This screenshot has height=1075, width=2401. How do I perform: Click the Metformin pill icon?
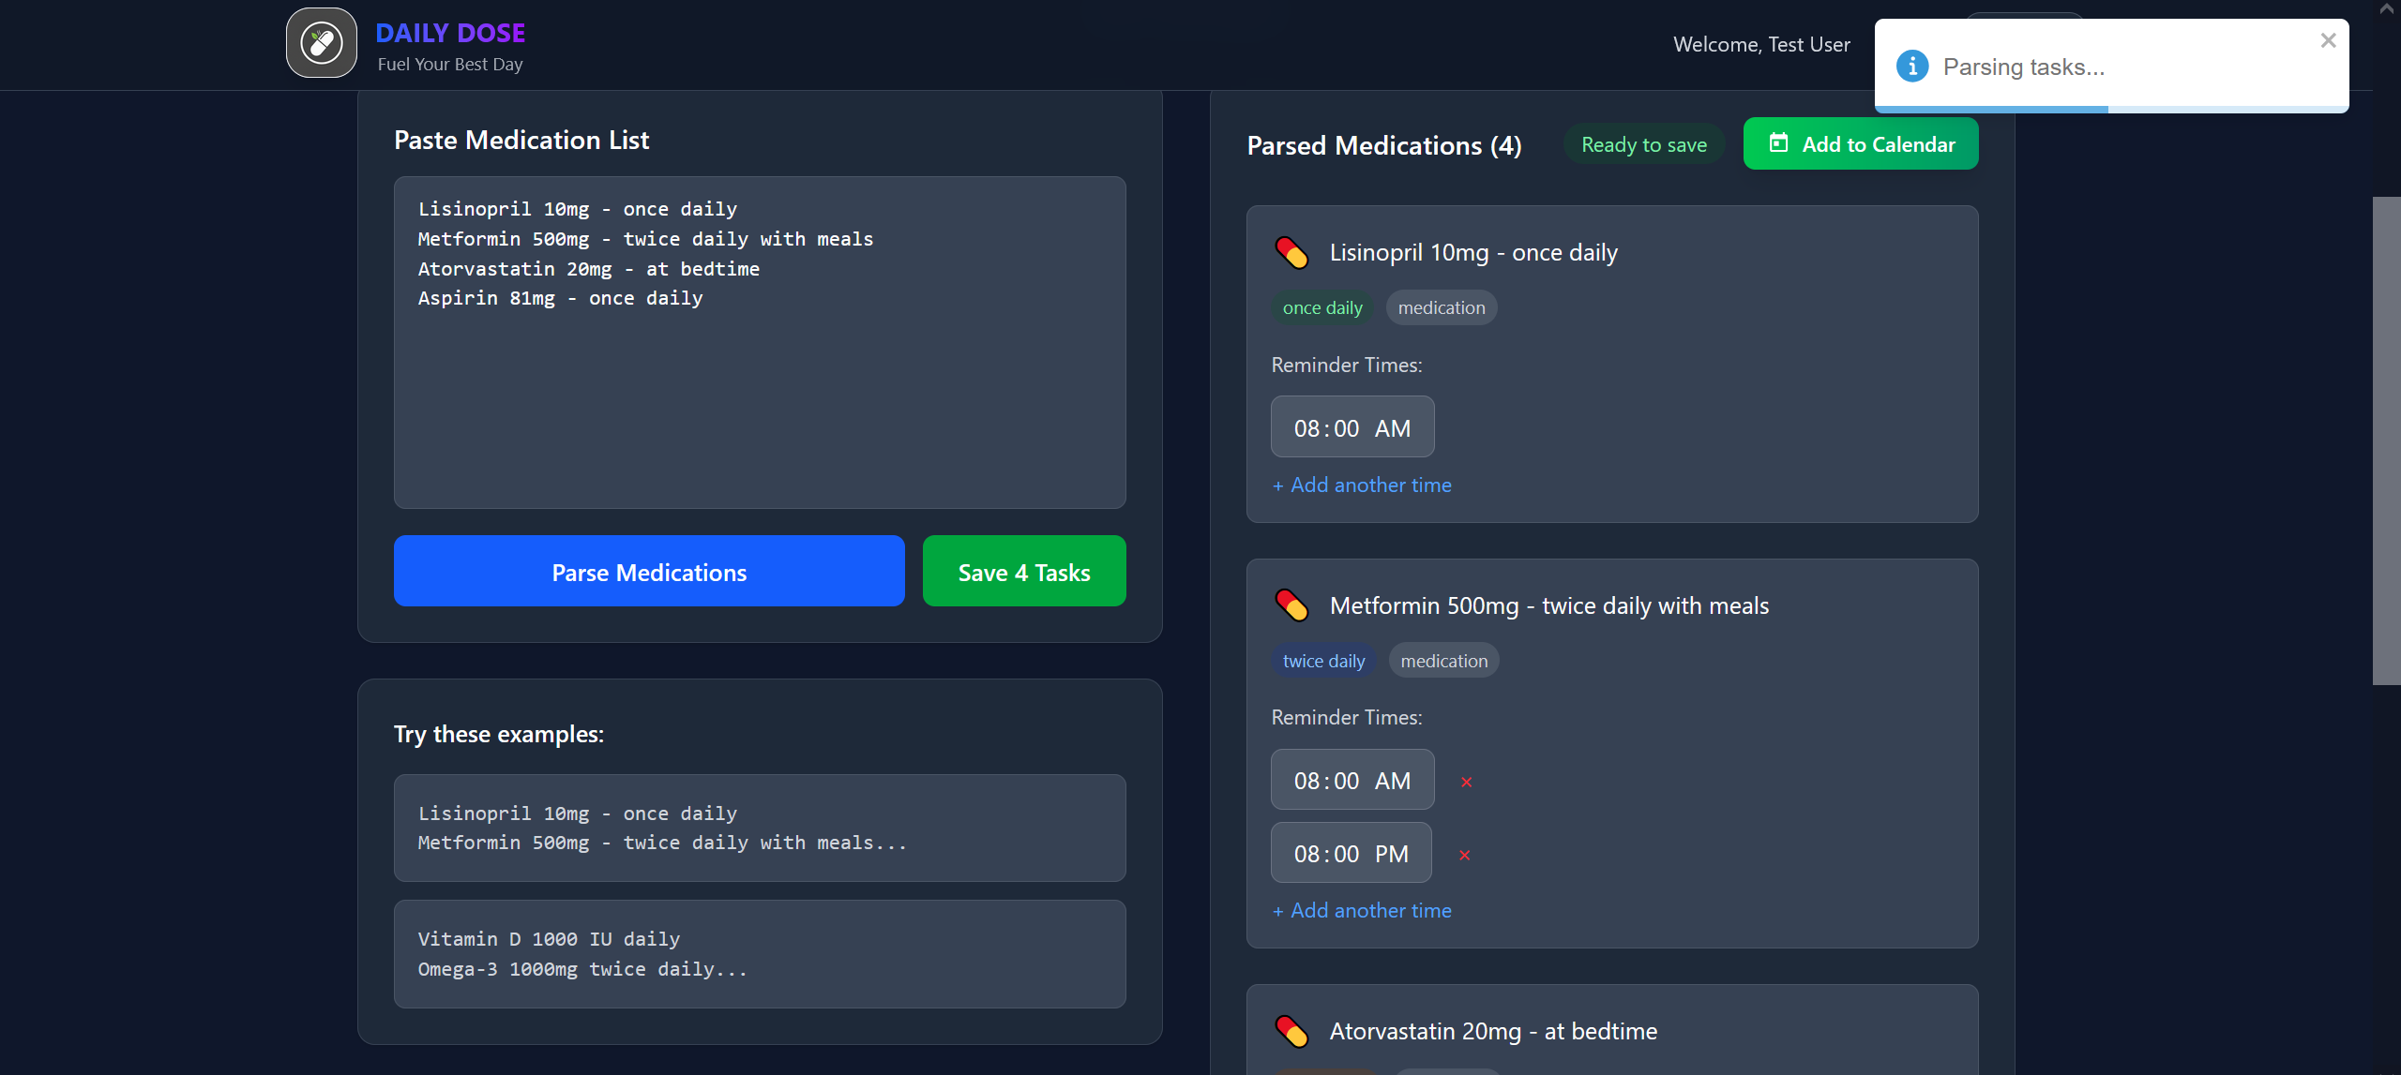tap(1291, 606)
